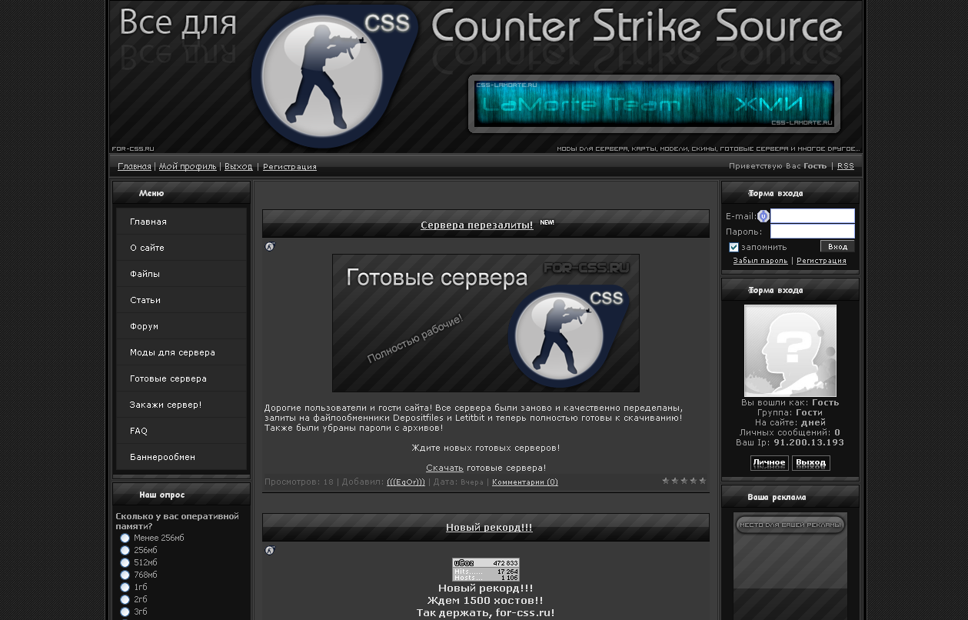Open 'Моды для сервера' menu item
Screen dimensions: 968x620
[181, 352]
